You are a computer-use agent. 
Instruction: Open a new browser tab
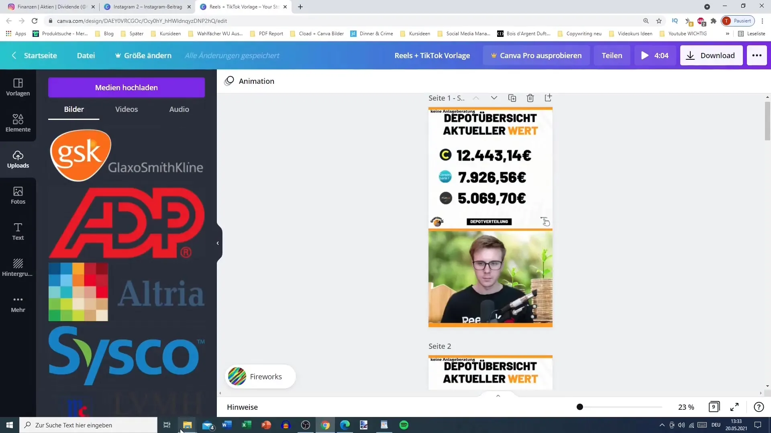point(300,7)
